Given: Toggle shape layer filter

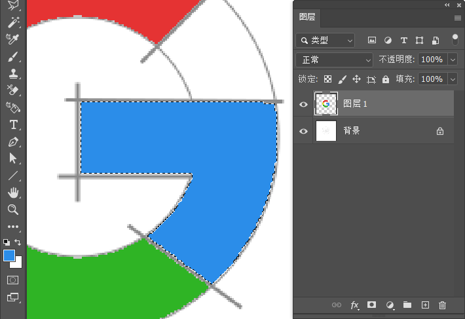Looking at the screenshot, I should point(419,41).
